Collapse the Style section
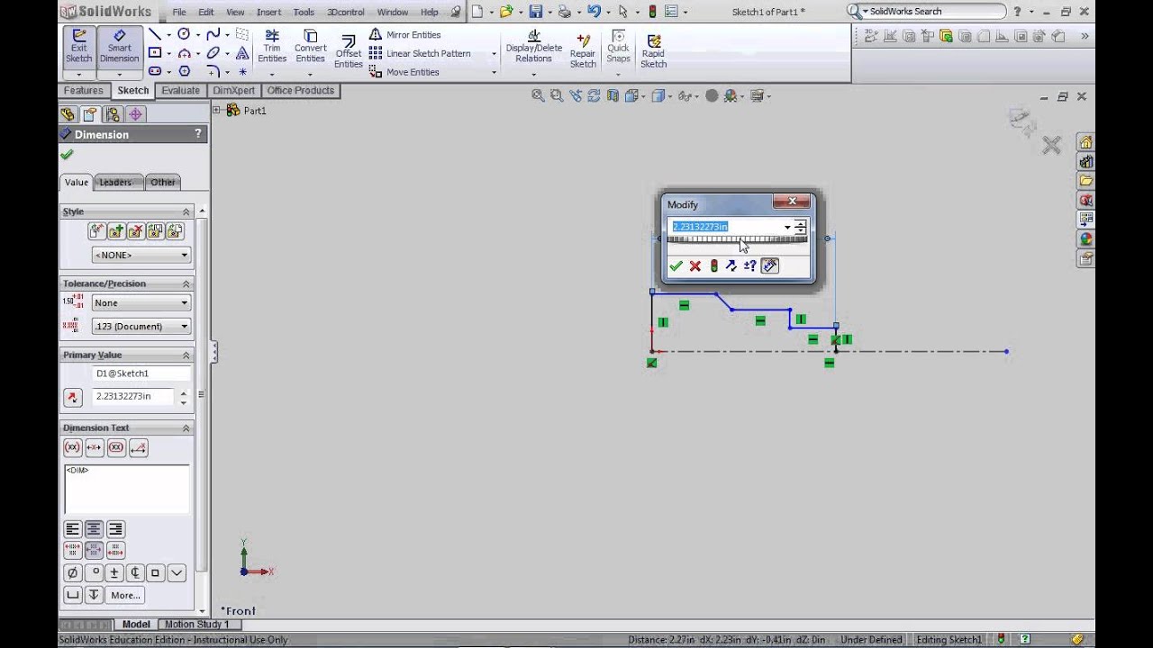The width and height of the screenshot is (1153, 648). point(186,211)
